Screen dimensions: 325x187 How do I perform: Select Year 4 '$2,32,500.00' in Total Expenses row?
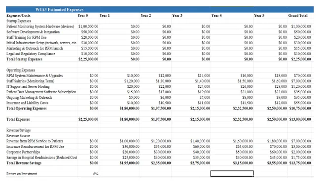[243, 119]
